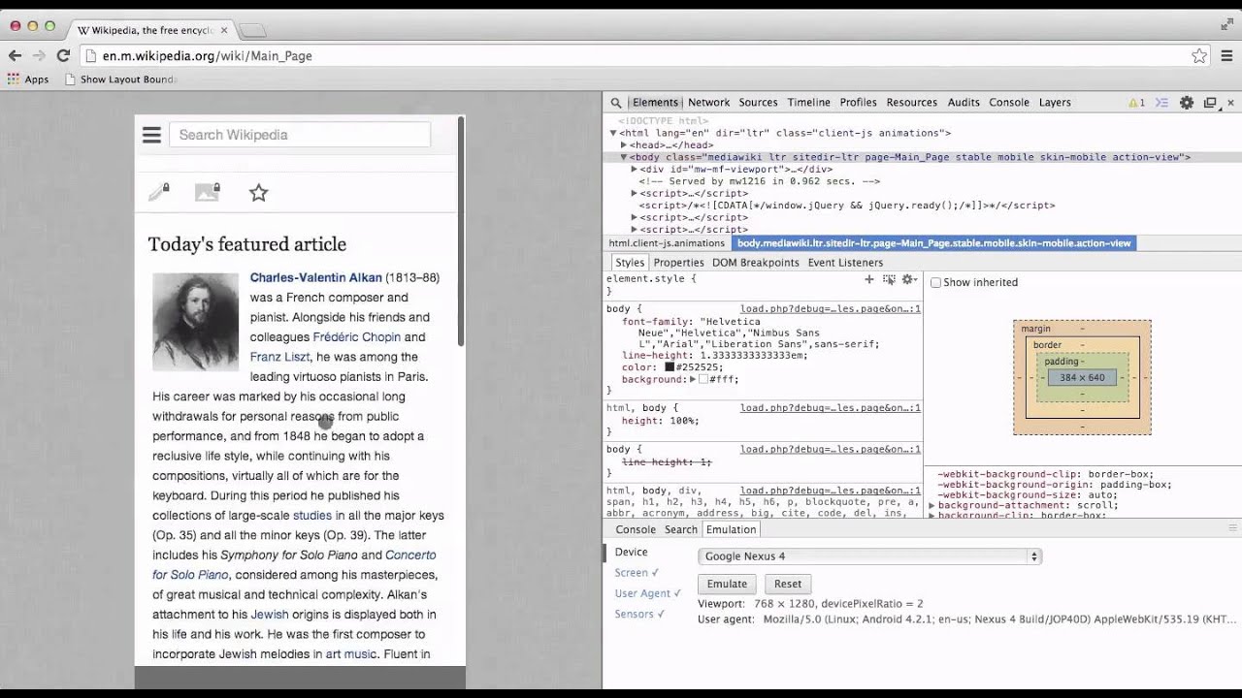Open the Resources panel
Screen dimensions: 1242x698
point(911,102)
